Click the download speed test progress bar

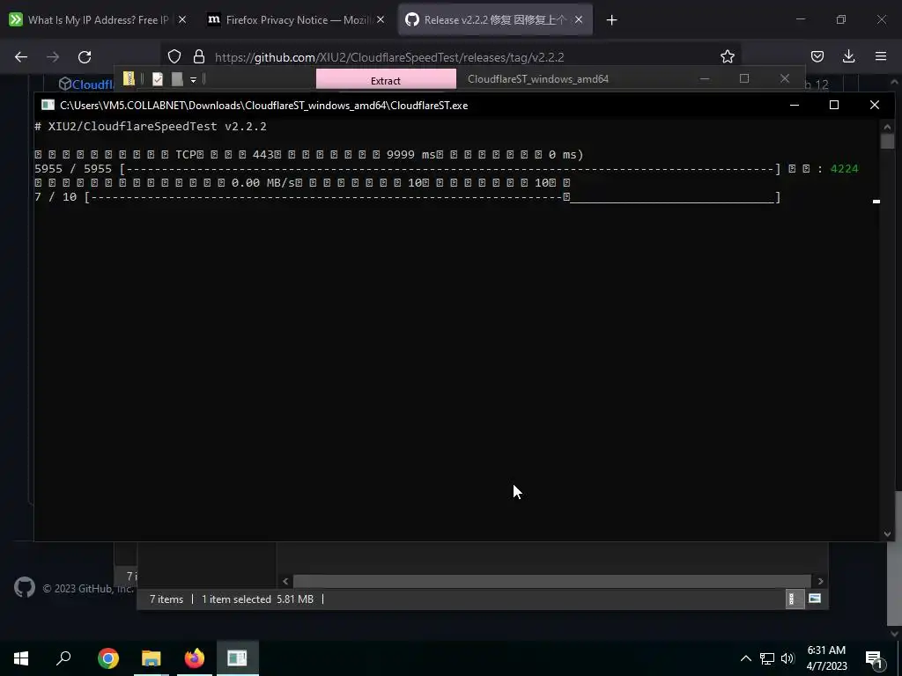click(x=433, y=197)
